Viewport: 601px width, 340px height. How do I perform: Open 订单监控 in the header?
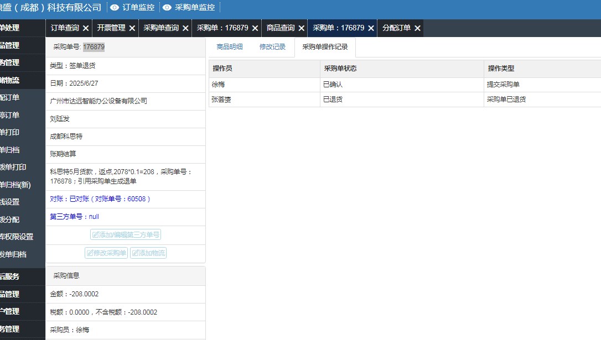pyautogui.click(x=138, y=7)
